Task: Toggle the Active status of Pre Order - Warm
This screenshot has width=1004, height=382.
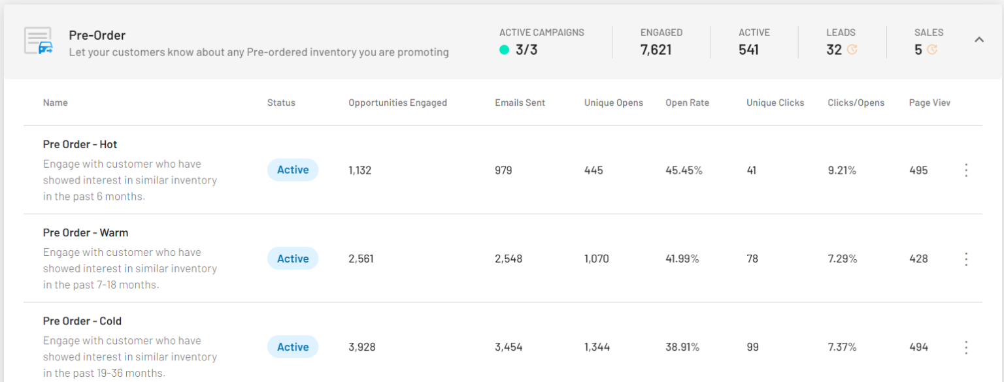Action: click(x=292, y=259)
